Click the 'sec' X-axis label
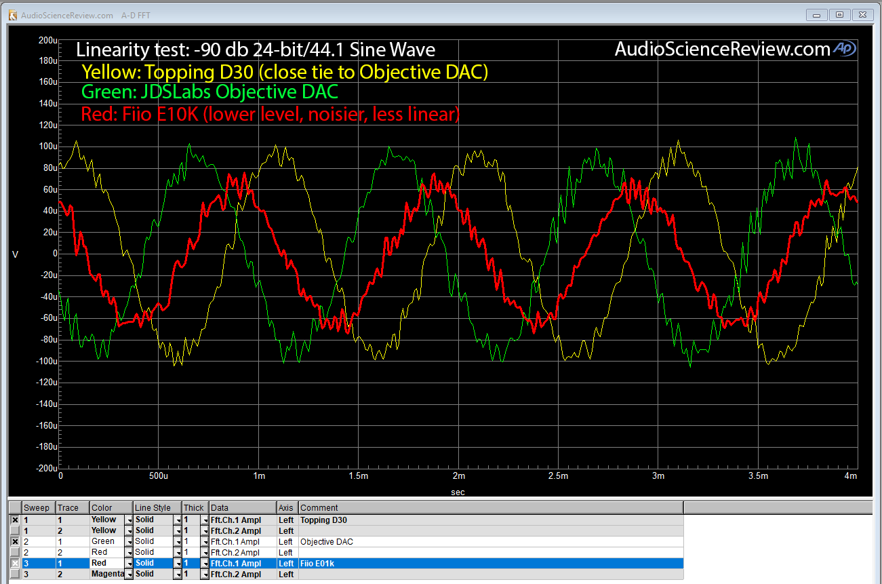The width and height of the screenshot is (882, 584). [458, 492]
